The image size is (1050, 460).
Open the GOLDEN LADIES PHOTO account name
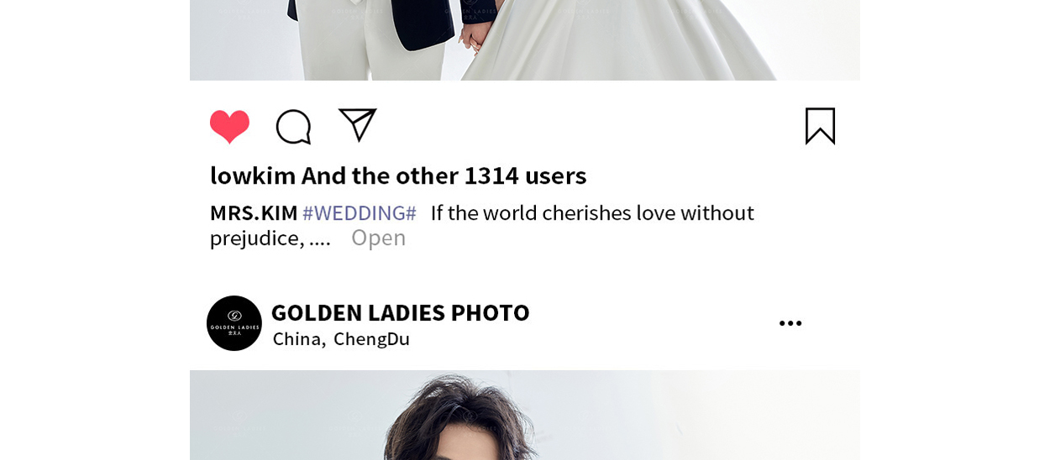pos(401,312)
